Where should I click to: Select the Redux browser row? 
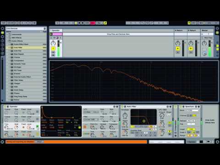26,100
